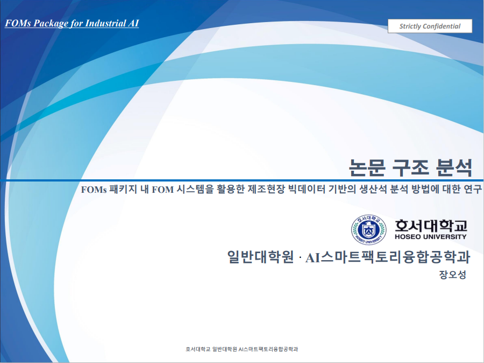Viewport: 484px width, 363px height.
Task: Click the 'Strictly Confidential' box
Action: (x=430, y=26)
